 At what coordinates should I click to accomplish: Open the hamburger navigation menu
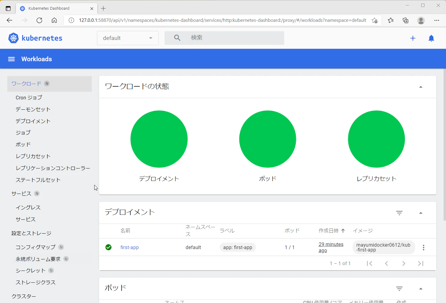coord(11,59)
